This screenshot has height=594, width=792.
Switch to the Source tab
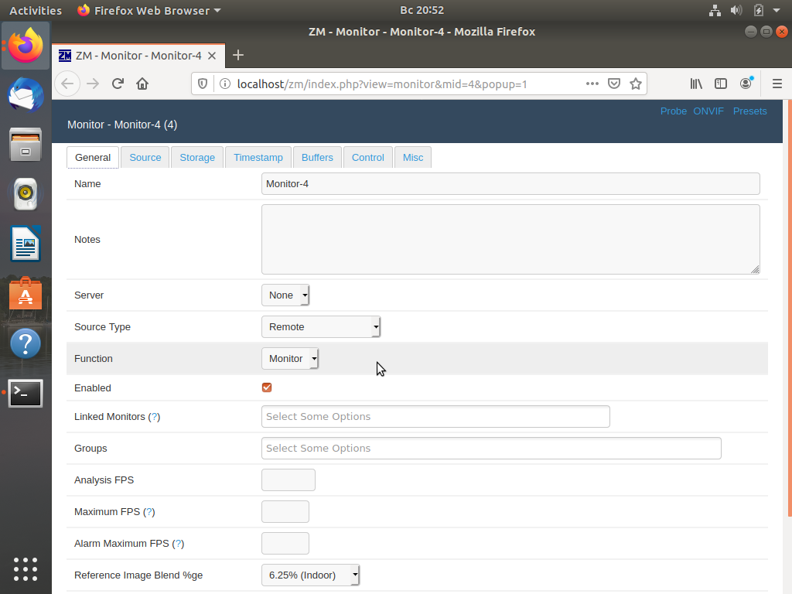pyautogui.click(x=145, y=158)
